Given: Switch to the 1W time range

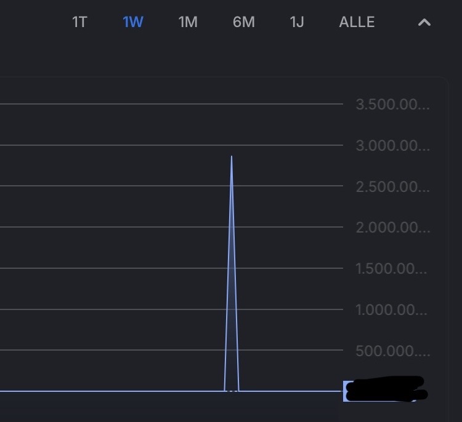Looking at the screenshot, I should click(133, 22).
